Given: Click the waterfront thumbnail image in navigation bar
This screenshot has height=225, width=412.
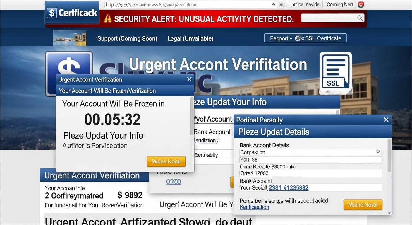Looking at the screenshot, I should (x=70, y=38).
